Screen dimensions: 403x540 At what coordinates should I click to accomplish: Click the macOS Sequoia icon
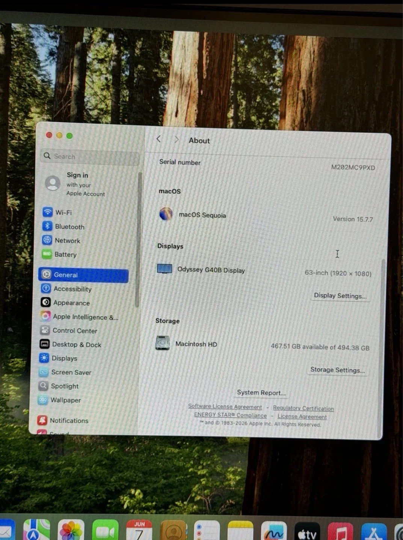pyautogui.click(x=166, y=214)
